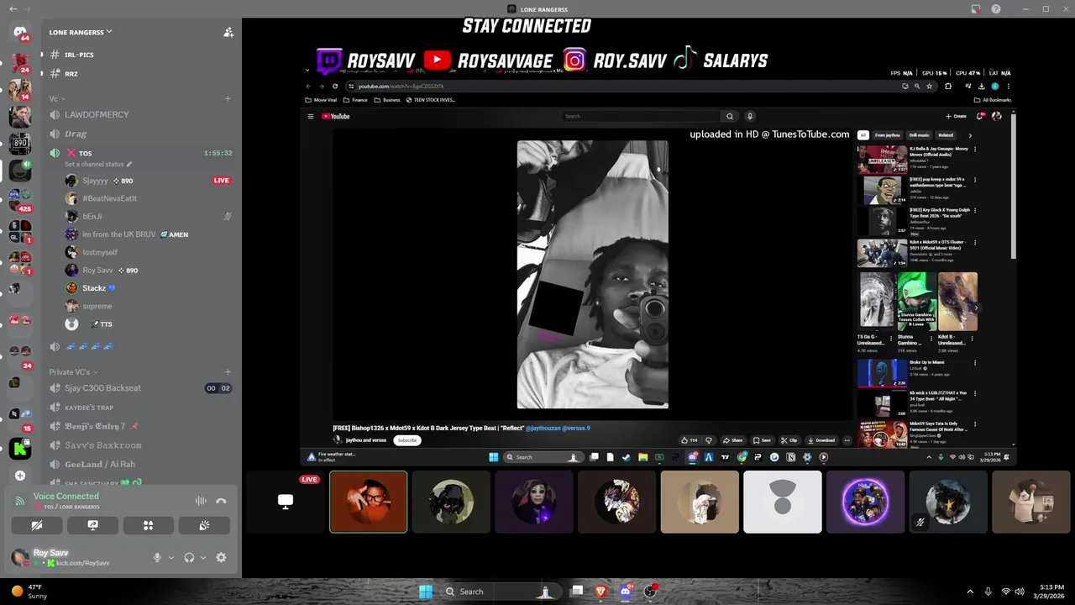Click the Add a Server plus button
The image size is (1075, 605).
pos(20,475)
